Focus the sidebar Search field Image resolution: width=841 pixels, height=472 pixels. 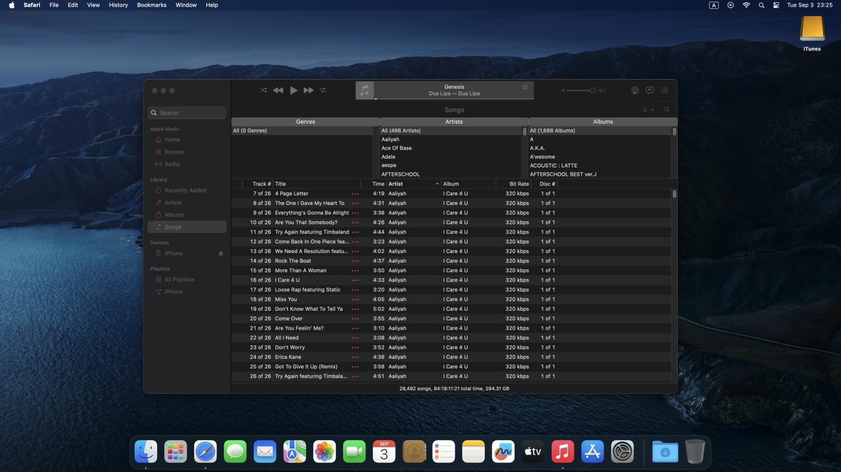pyautogui.click(x=187, y=113)
